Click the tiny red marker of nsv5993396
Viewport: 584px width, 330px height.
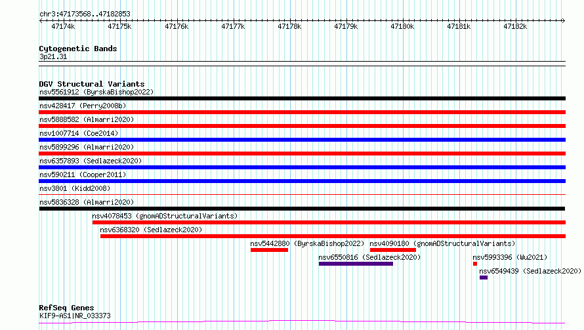[475, 264]
